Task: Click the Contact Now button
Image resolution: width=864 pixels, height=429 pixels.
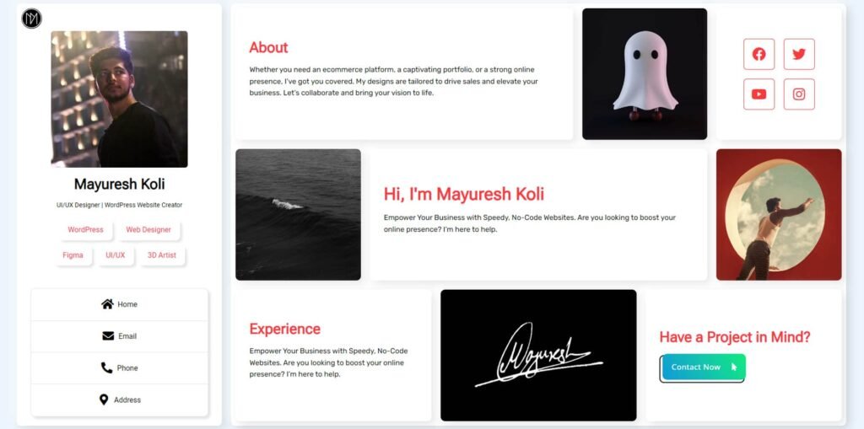Action: click(x=703, y=367)
